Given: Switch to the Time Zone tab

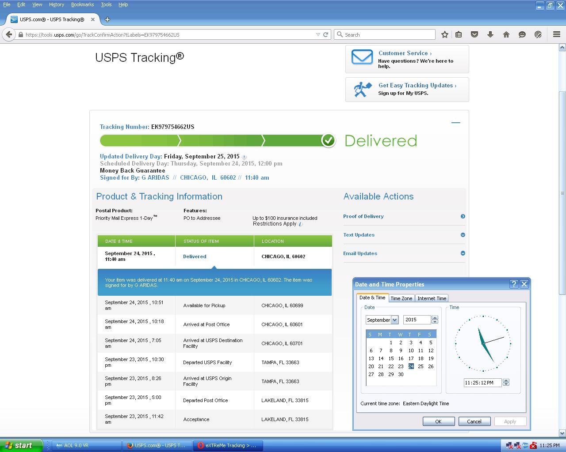Looking at the screenshot, I should click(x=401, y=298).
